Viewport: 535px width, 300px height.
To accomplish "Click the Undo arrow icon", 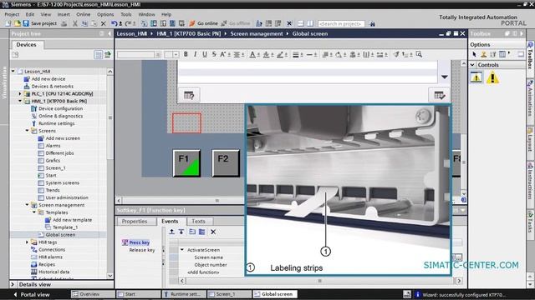I will tap(114, 23).
